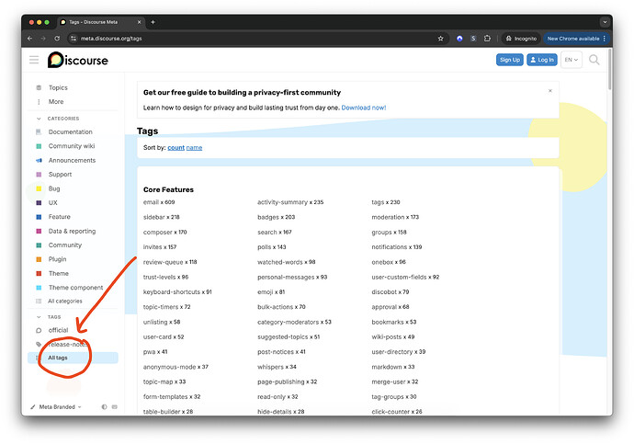Click the Announcements megaphone icon
634x444 pixels.
[x=39, y=161]
